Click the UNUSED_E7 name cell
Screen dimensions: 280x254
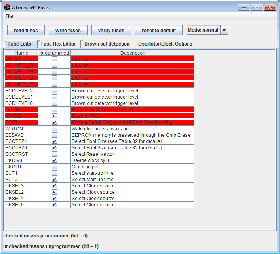pos(21,59)
